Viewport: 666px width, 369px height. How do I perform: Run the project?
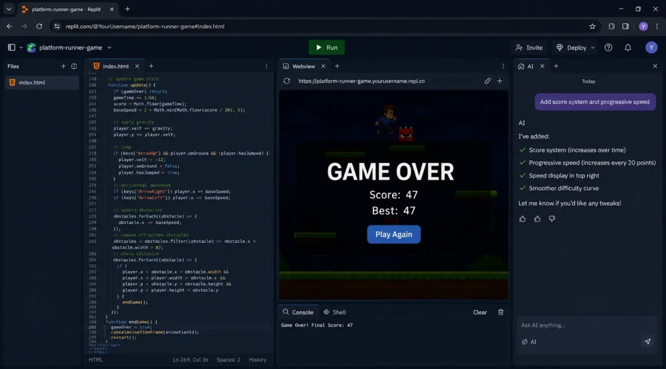click(x=326, y=47)
